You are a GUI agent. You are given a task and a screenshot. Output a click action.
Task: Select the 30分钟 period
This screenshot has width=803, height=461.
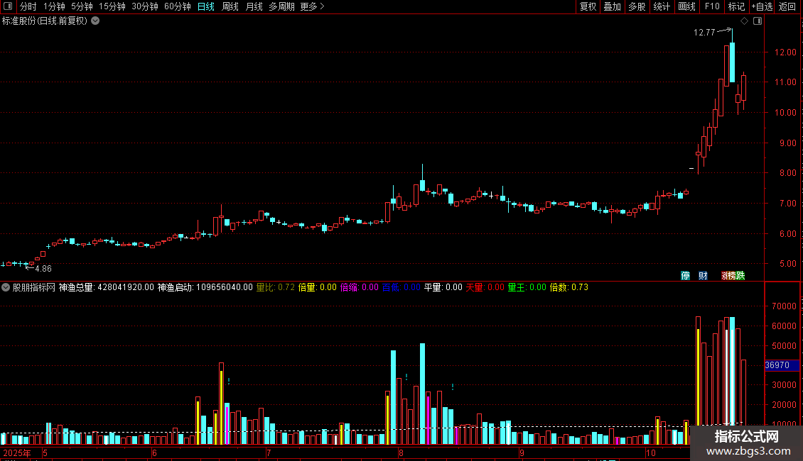point(144,6)
